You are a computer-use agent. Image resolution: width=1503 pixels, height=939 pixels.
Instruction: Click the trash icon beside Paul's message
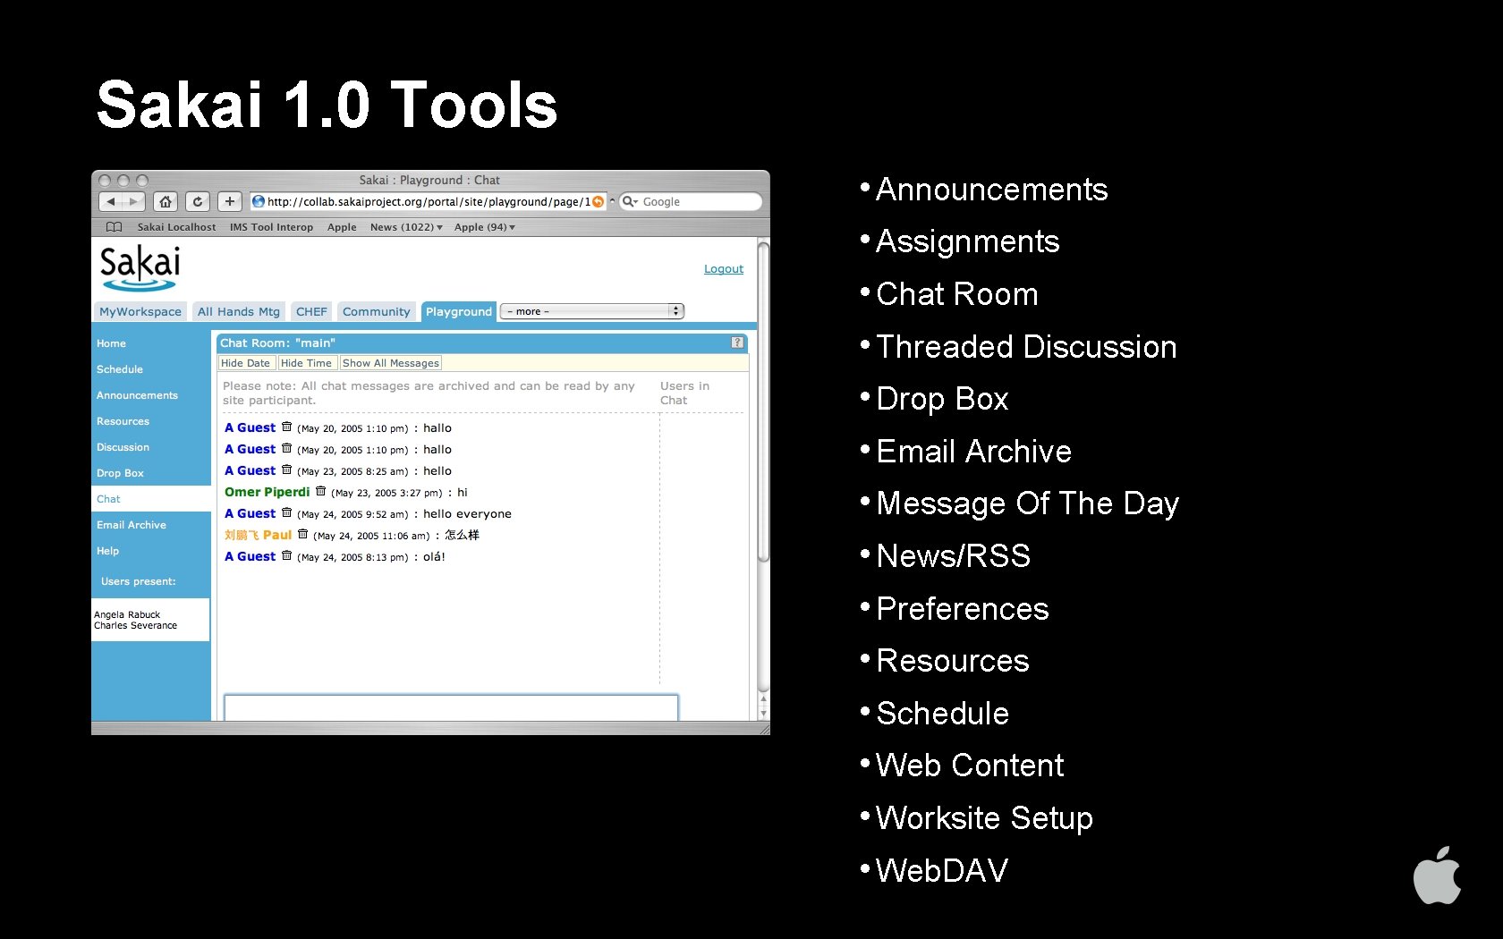pos(302,534)
